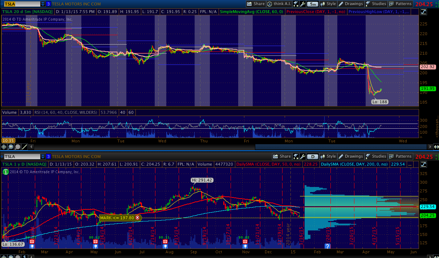Select the line drawing tool below upper chart

[24, 147]
